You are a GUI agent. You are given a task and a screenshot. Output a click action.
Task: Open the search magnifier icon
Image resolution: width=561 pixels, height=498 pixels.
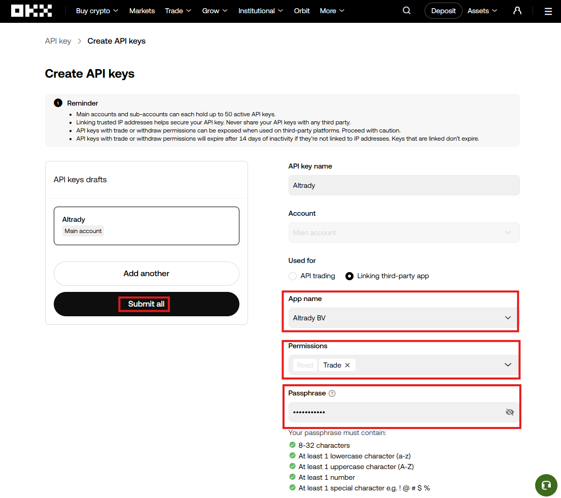[x=406, y=11]
